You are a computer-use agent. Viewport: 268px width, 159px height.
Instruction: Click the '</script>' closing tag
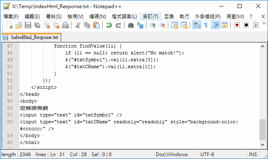coord(44,87)
